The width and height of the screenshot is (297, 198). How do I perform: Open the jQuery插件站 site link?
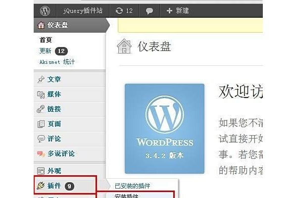pyautogui.click(x=83, y=10)
